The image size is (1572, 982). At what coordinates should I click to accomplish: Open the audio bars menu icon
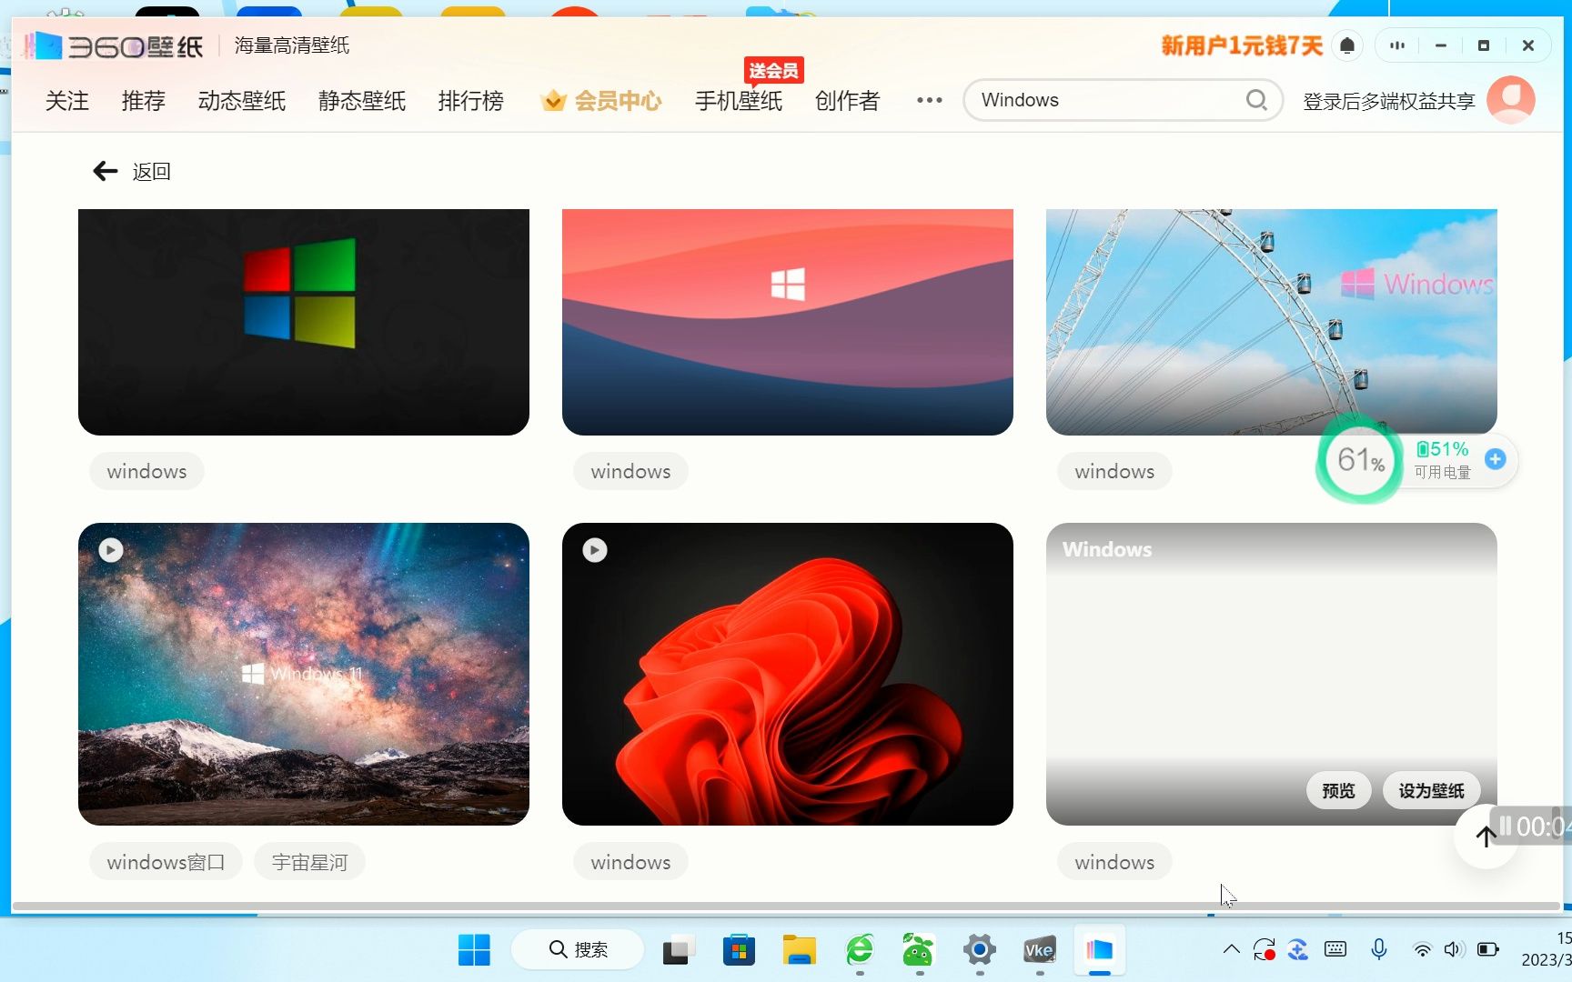pos(1397,45)
